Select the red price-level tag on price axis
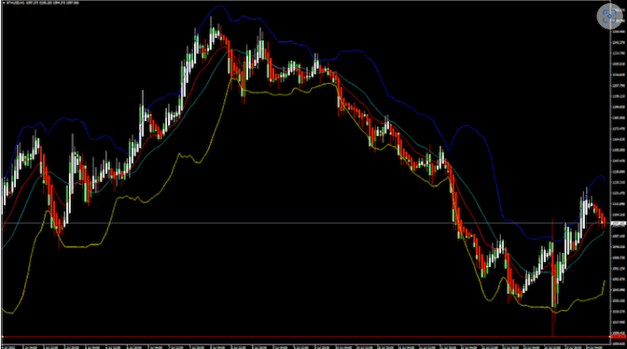The width and height of the screenshot is (627, 349). [x=619, y=337]
